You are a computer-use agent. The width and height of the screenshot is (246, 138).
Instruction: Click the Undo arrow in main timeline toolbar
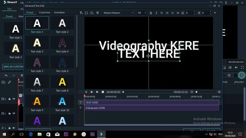(6, 76)
